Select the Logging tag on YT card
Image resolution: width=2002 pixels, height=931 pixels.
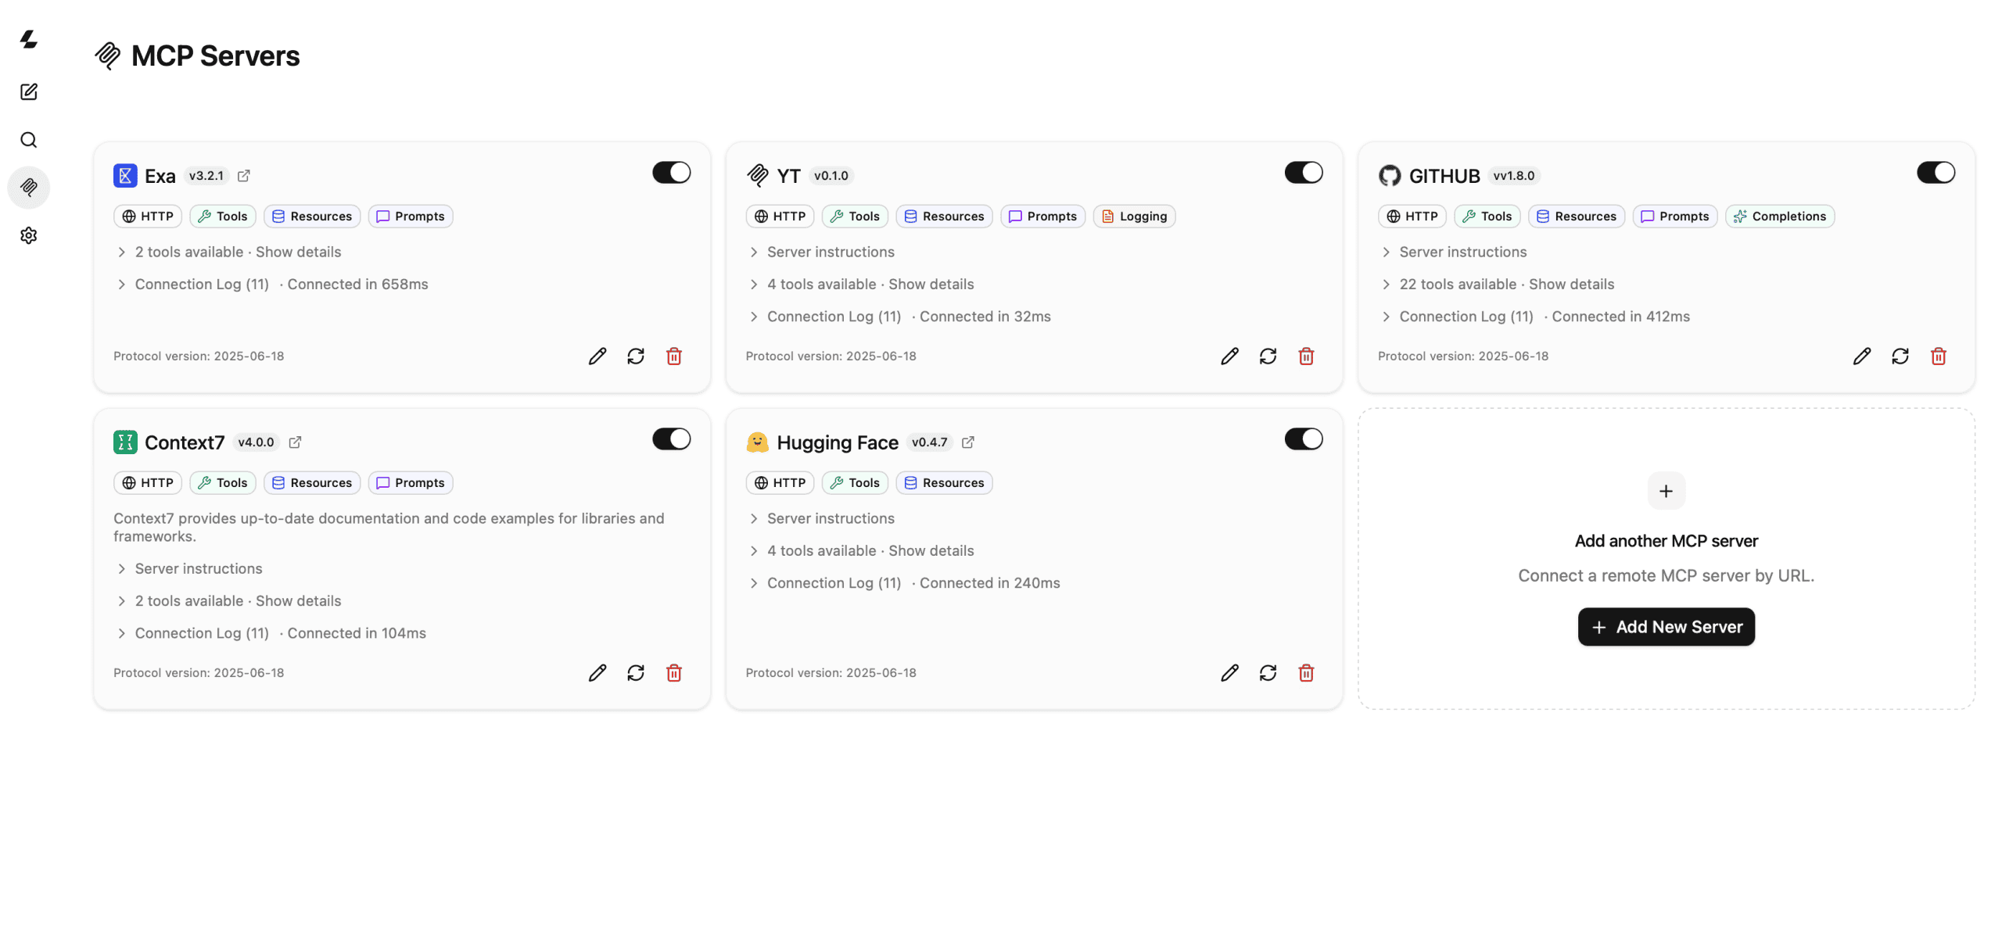[1134, 217]
